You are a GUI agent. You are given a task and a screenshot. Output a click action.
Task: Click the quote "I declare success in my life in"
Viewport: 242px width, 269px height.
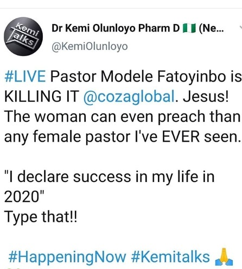pyautogui.click(x=109, y=177)
